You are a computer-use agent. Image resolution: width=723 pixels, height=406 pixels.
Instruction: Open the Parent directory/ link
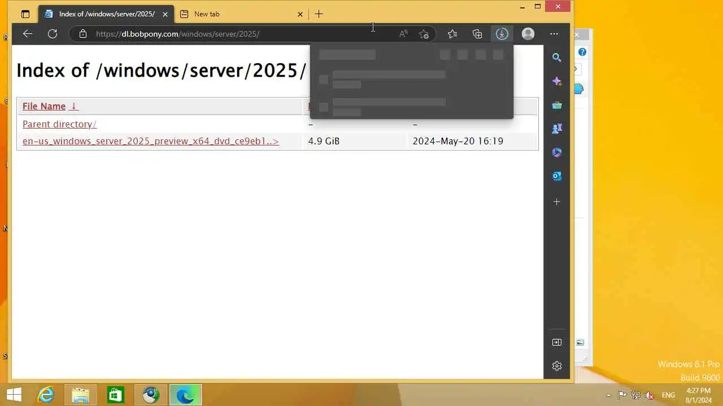click(59, 124)
